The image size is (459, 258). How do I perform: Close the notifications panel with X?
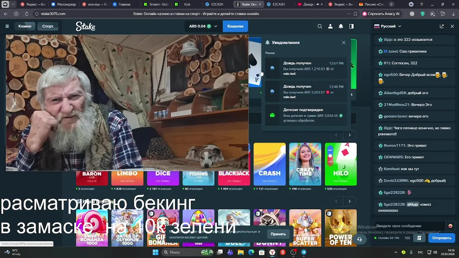click(x=344, y=42)
